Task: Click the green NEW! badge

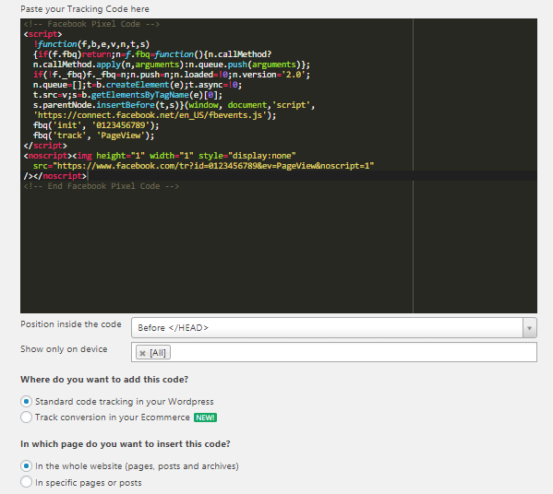Action: point(205,418)
